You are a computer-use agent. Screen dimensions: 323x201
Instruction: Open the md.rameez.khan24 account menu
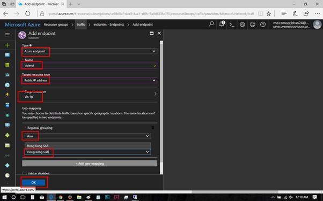point(297,25)
